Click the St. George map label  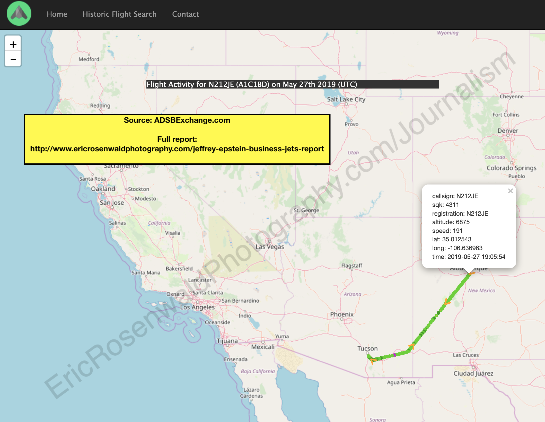point(306,210)
